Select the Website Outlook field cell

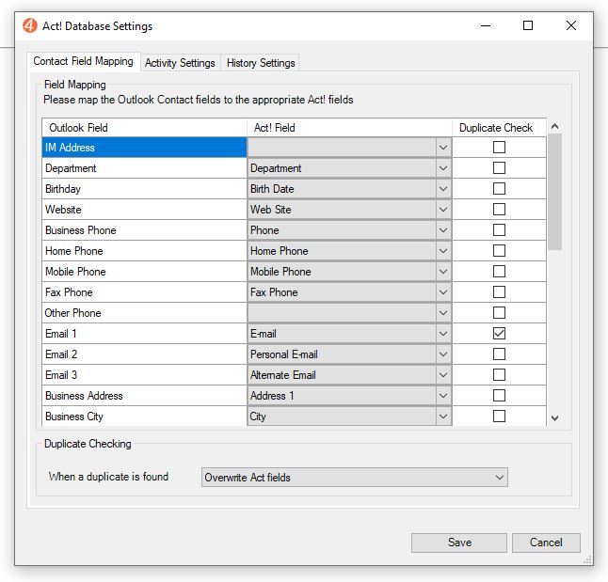(x=144, y=210)
